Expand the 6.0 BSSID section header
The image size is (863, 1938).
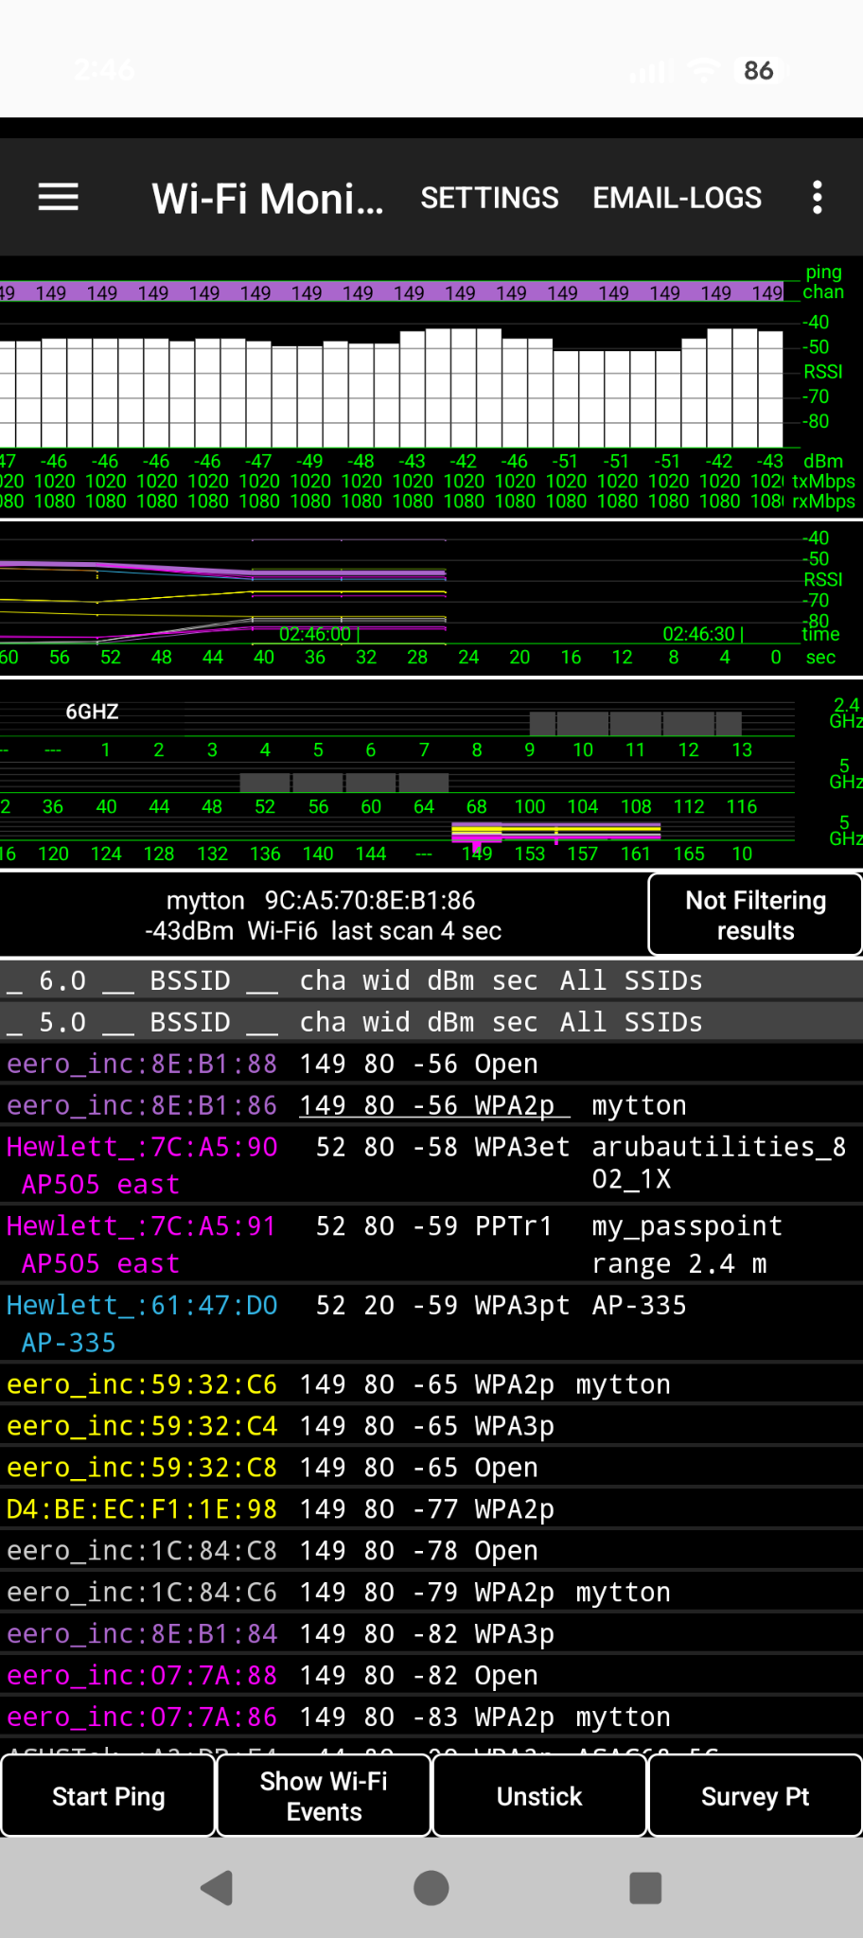(x=431, y=980)
